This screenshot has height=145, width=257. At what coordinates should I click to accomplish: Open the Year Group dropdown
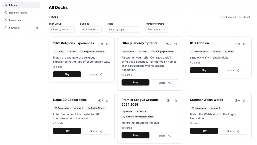(x=61, y=29)
